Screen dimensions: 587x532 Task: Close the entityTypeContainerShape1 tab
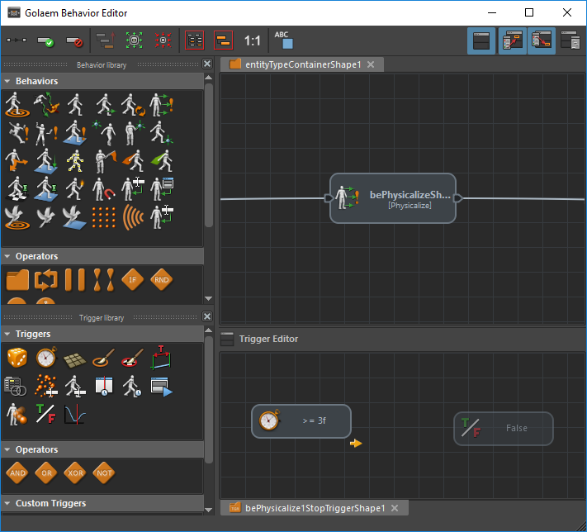(371, 64)
